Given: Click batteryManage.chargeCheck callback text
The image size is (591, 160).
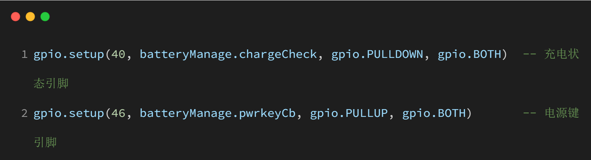Looking at the screenshot, I should tap(228, 55).
